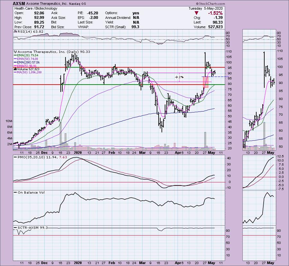Click the Dec label on price x-axis
289x266 pixels.
44,153
